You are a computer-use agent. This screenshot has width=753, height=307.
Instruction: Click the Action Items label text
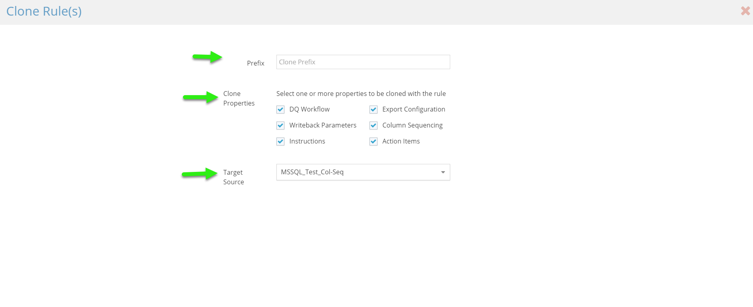coord(401,141)
